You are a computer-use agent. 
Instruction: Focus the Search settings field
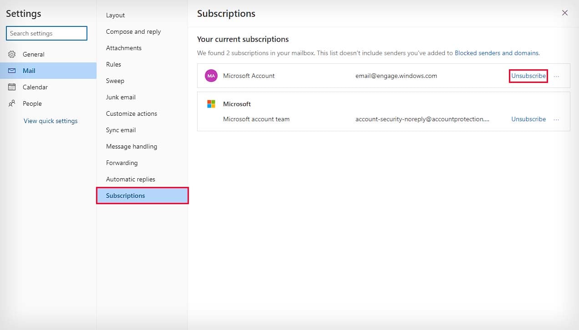click(x=46, y=33)
